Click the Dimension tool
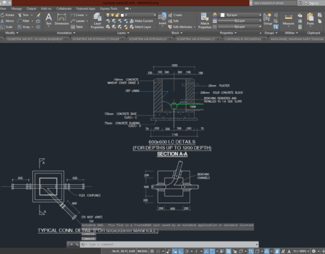The height and width of the screenshot is (254, 325). (x=62, y=19)
